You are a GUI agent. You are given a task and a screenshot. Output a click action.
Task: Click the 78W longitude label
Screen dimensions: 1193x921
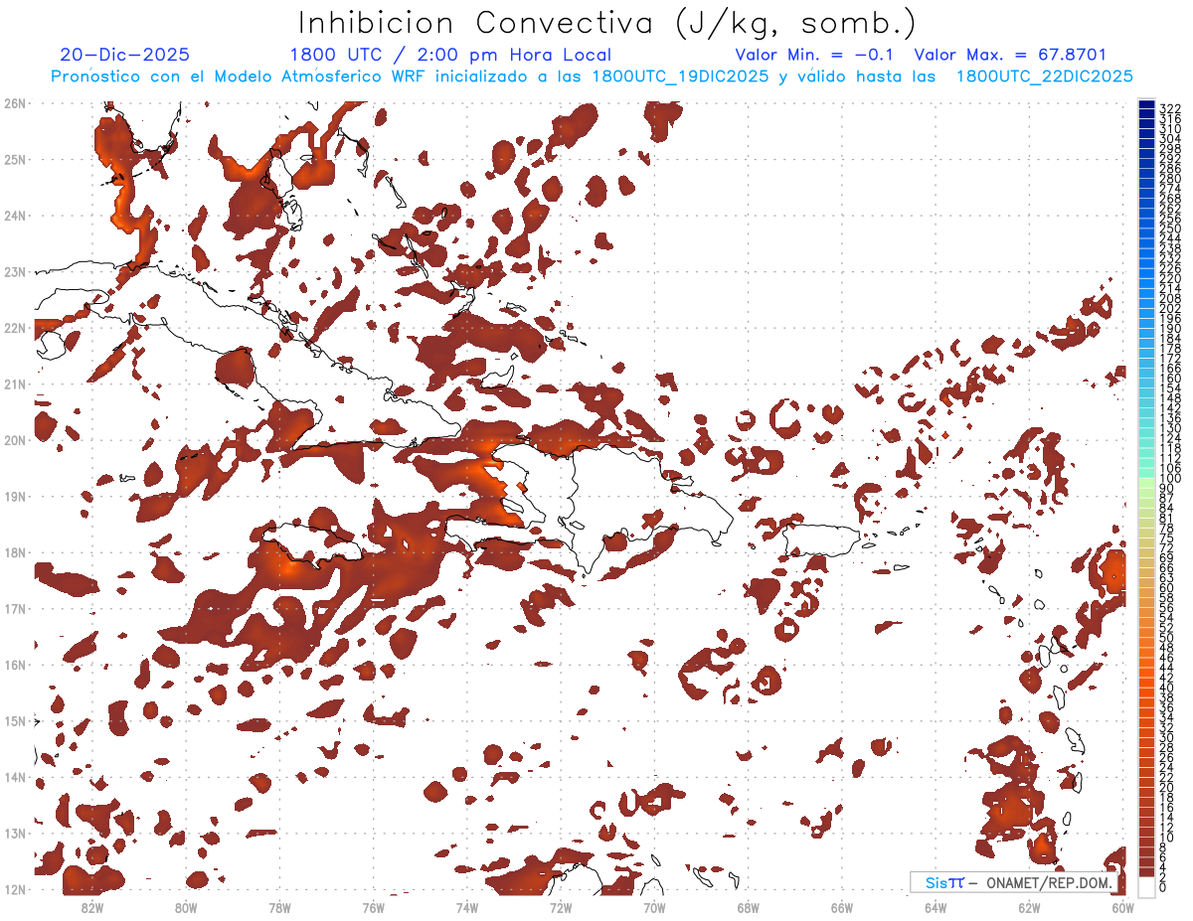[x=279, y=906]
